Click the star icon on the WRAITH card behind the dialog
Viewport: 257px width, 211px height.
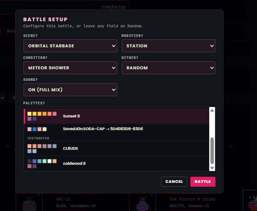click(151, 195)
